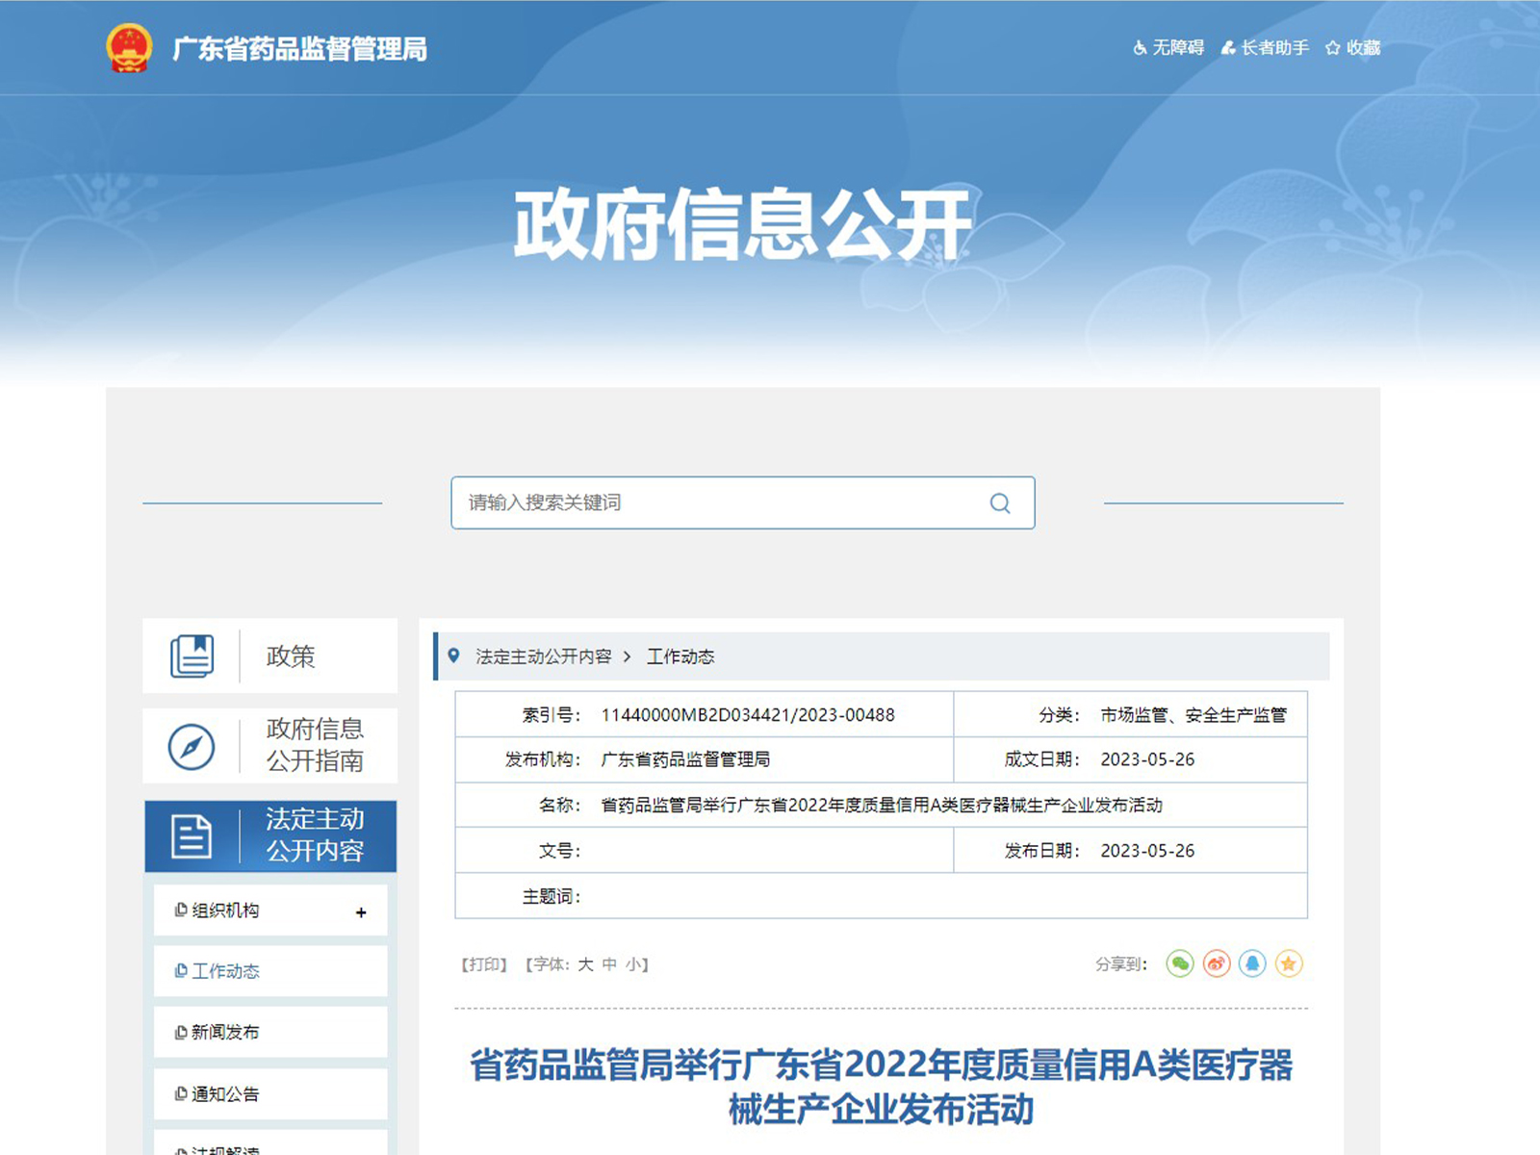1540x1155 pixels.
Task: Share to Qzone star icon
Action: tap(1289, 963)
